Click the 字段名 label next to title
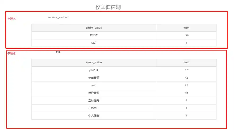This screenshot has height=131, width=234. coord(11,53)
